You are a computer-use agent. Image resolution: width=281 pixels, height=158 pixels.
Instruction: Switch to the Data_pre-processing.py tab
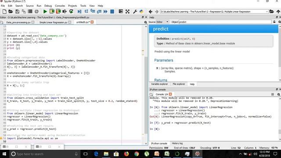point(18,22)
